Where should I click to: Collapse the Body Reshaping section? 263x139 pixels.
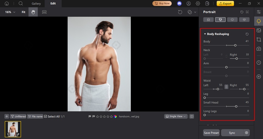pyautogui.click(x=205, y=34)
